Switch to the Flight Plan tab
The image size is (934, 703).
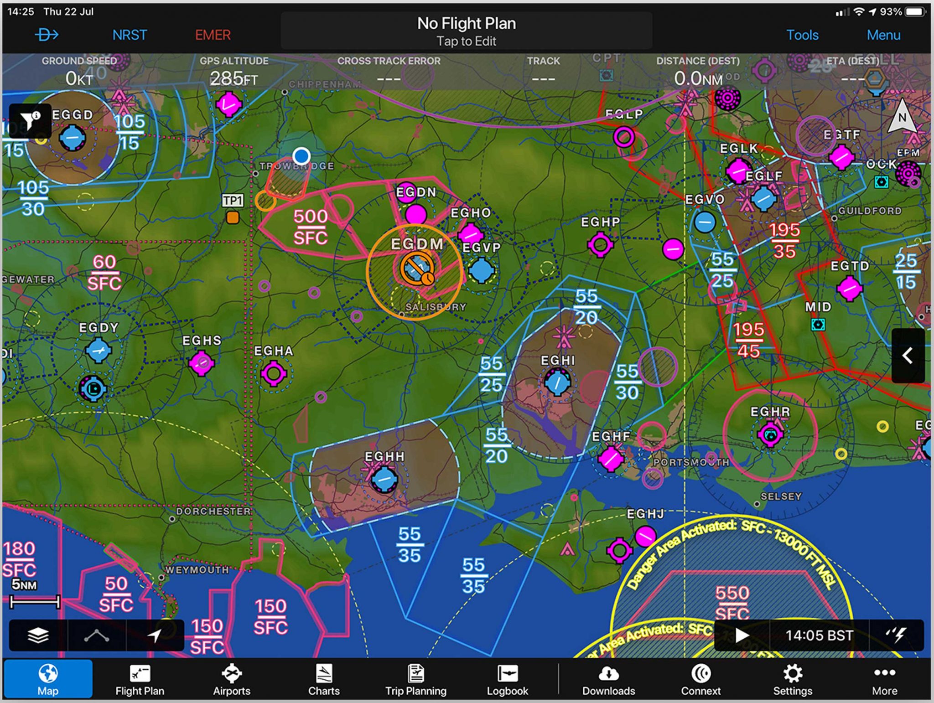coord(139,679)
